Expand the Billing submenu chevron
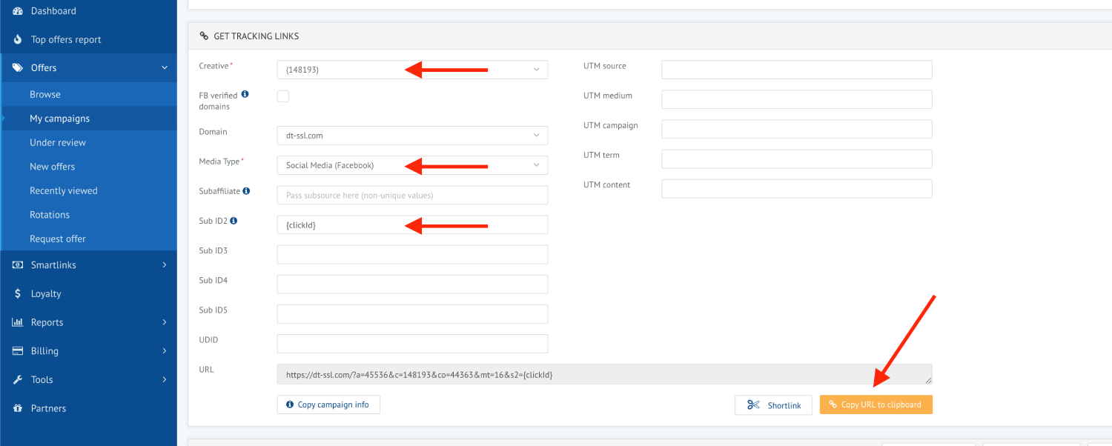This screenshot has width=1112, height=446. click(x=165, y=351)
